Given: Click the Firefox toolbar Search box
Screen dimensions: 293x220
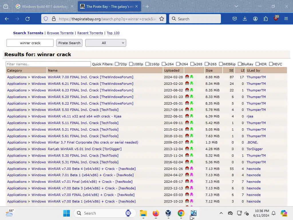Looking at the screenshot, I should tap(195, 19).
